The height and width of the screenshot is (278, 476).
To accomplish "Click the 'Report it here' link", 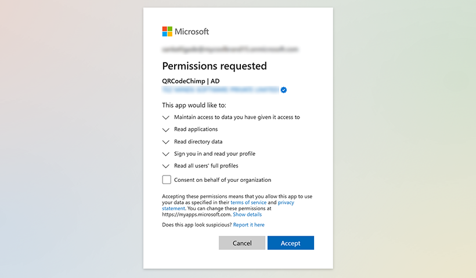I will point(248,225).
